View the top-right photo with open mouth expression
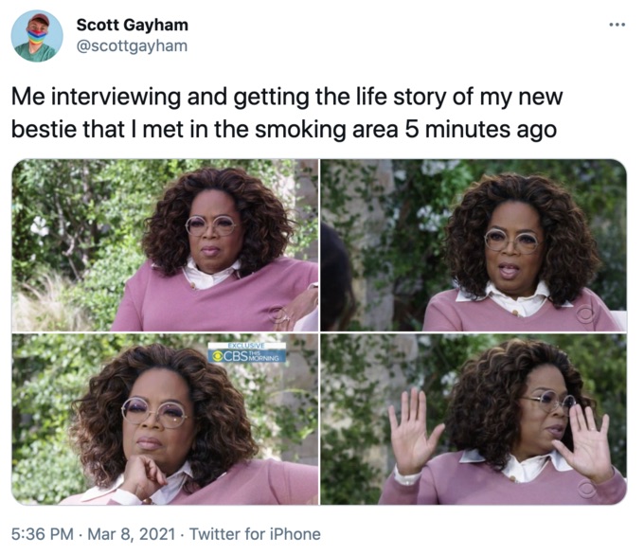Screen dimensions: 644x555 click(x=474, y=245)
